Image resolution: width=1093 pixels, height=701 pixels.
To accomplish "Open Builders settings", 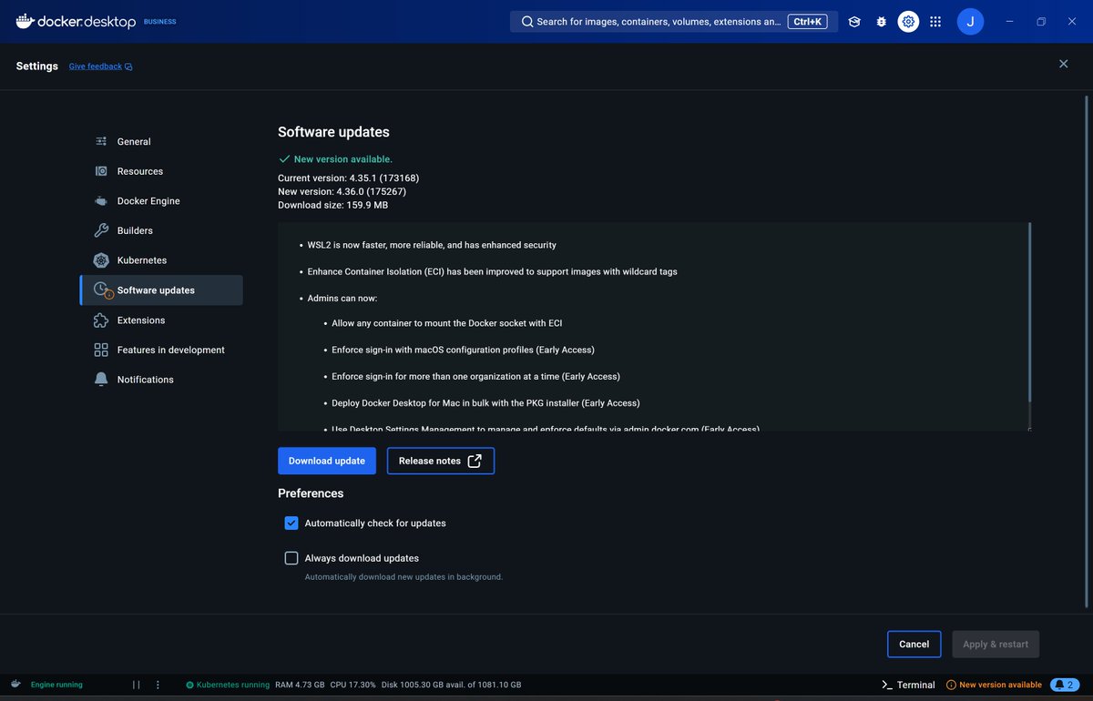I will (x=161, y=230).
